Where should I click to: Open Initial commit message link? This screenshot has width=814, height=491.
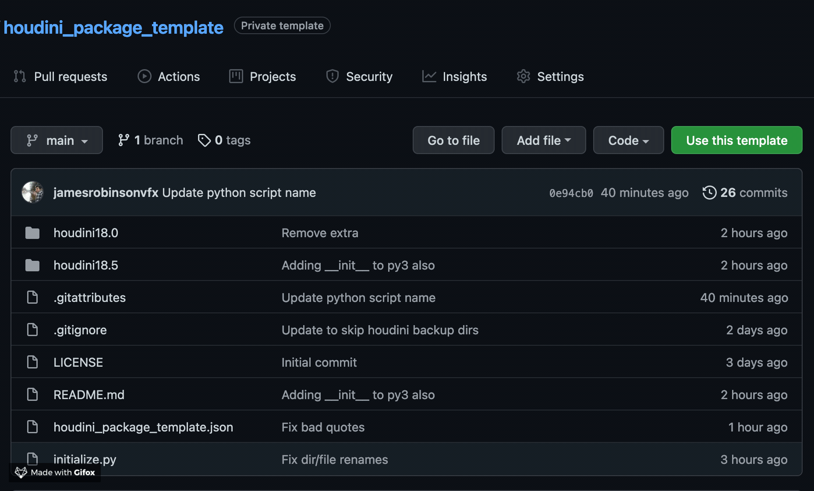pyautogui.click(x=319, y=362)
